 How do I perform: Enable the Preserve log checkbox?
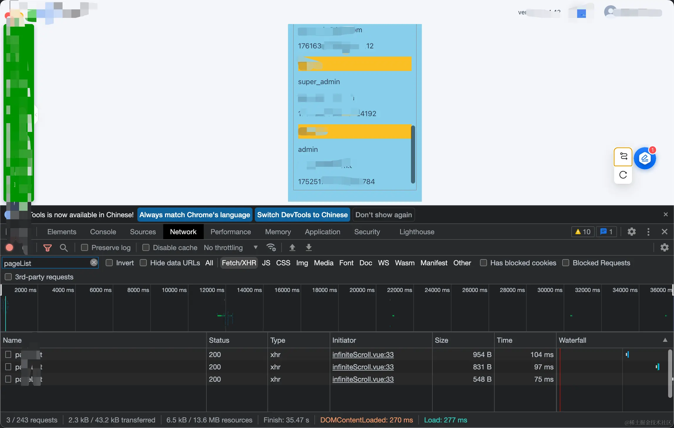(85, 248)
